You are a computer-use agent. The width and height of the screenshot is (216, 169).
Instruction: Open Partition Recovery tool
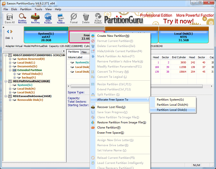[22, 19]
